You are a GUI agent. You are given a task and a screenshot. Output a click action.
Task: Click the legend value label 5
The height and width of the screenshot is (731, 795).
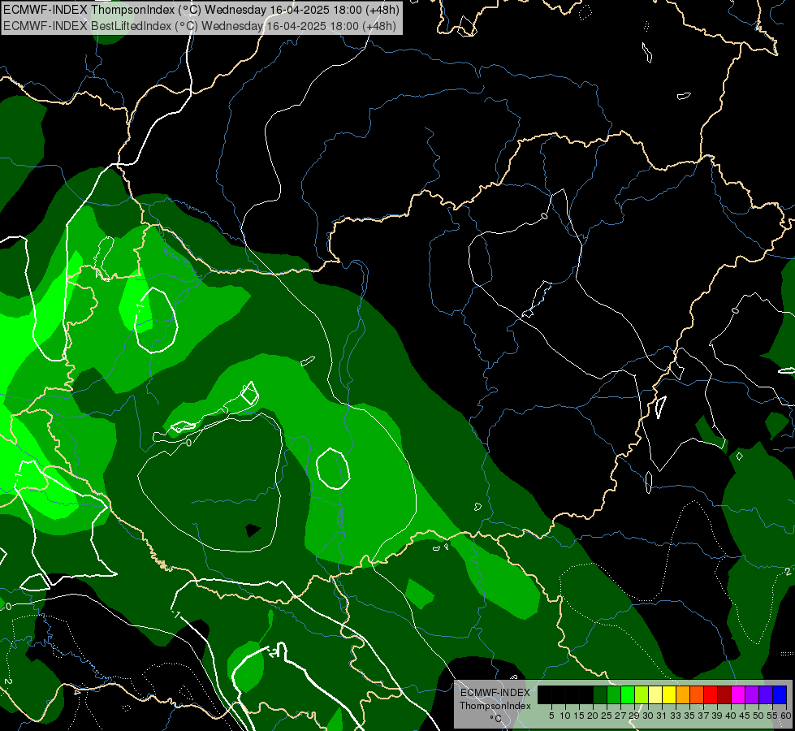551,716
